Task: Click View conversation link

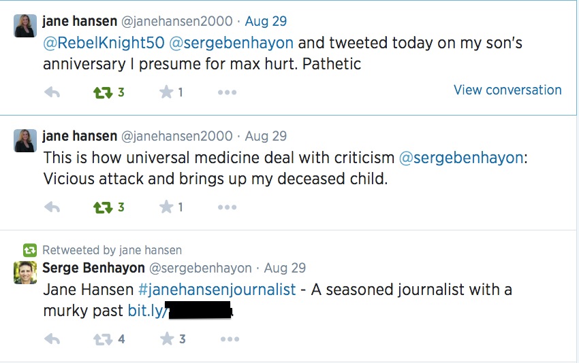Action: click(x=507, y=90)
